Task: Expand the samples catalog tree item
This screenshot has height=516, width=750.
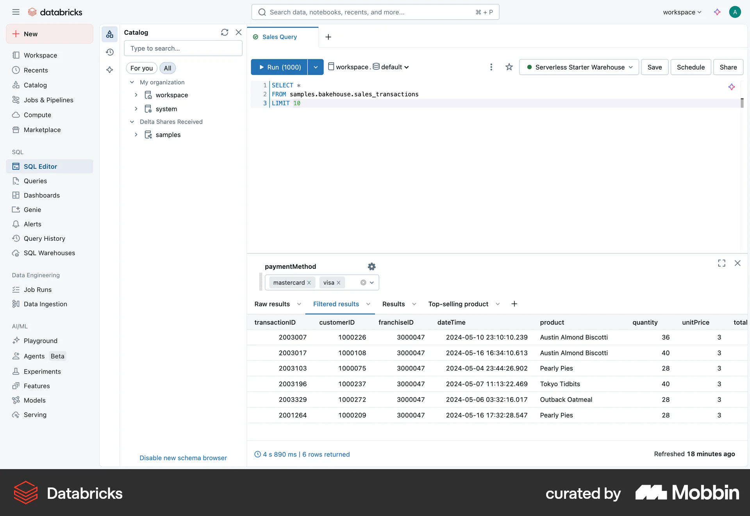Action: [136, 135]
